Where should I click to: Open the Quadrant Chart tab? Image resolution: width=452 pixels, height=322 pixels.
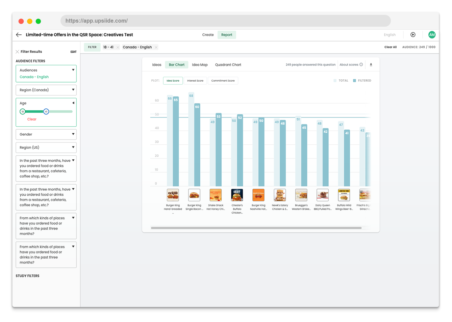[x=228, y=65]
